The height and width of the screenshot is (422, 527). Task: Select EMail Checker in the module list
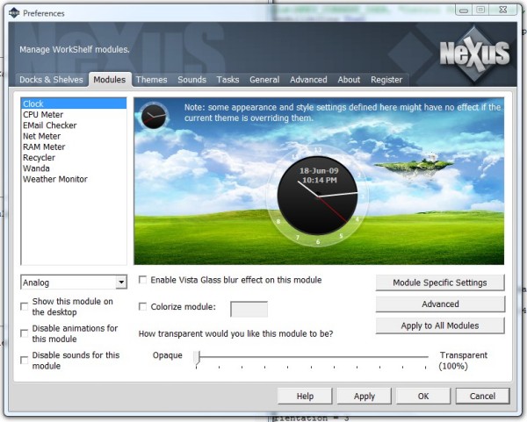click(x=74, y=125)
